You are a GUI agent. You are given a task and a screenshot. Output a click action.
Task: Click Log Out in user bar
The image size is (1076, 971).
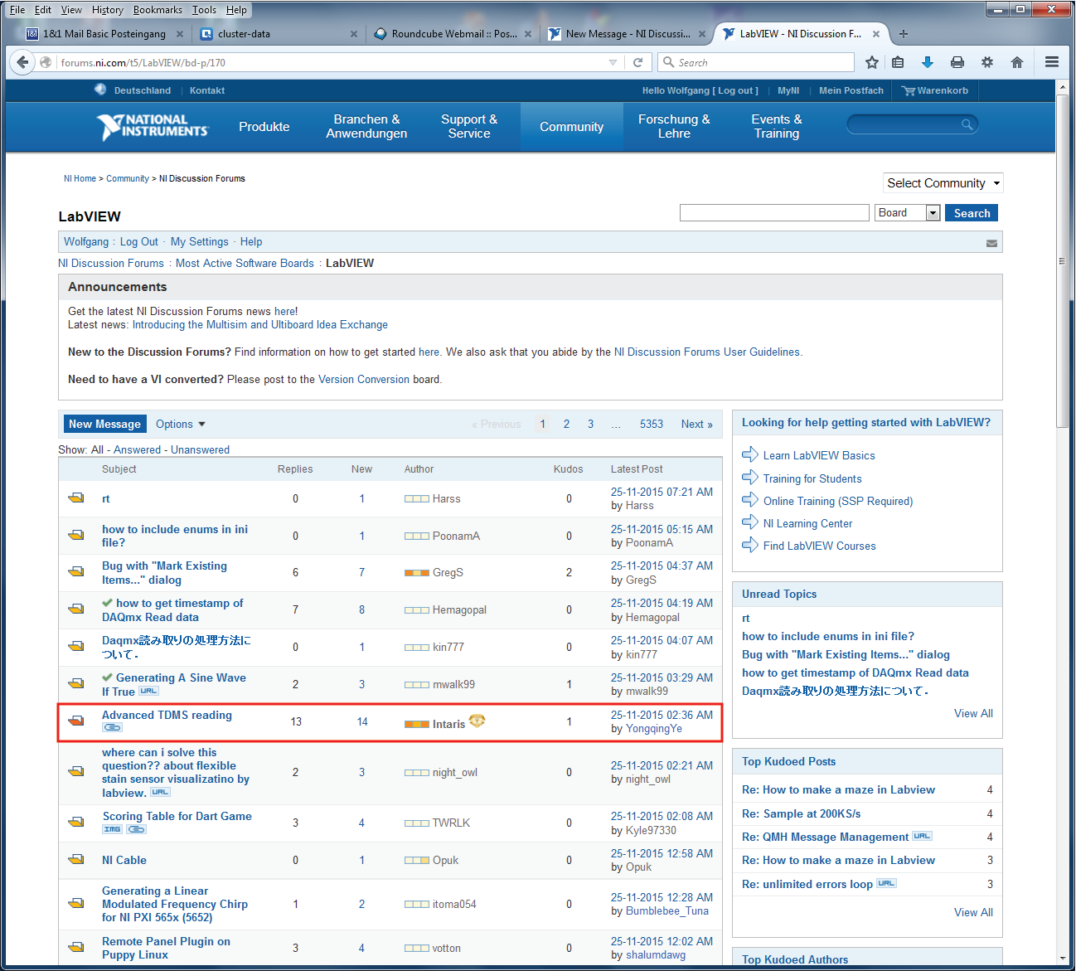pos(138,242)
